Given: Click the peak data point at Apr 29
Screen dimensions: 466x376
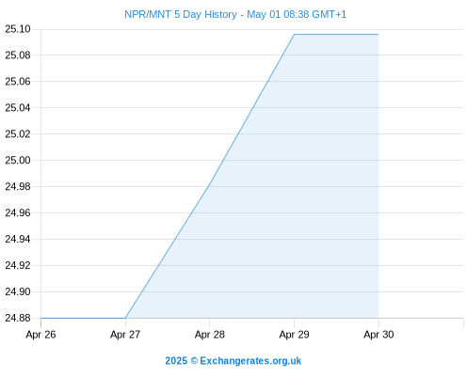Looking at the screenshot, I should point(294,34).
